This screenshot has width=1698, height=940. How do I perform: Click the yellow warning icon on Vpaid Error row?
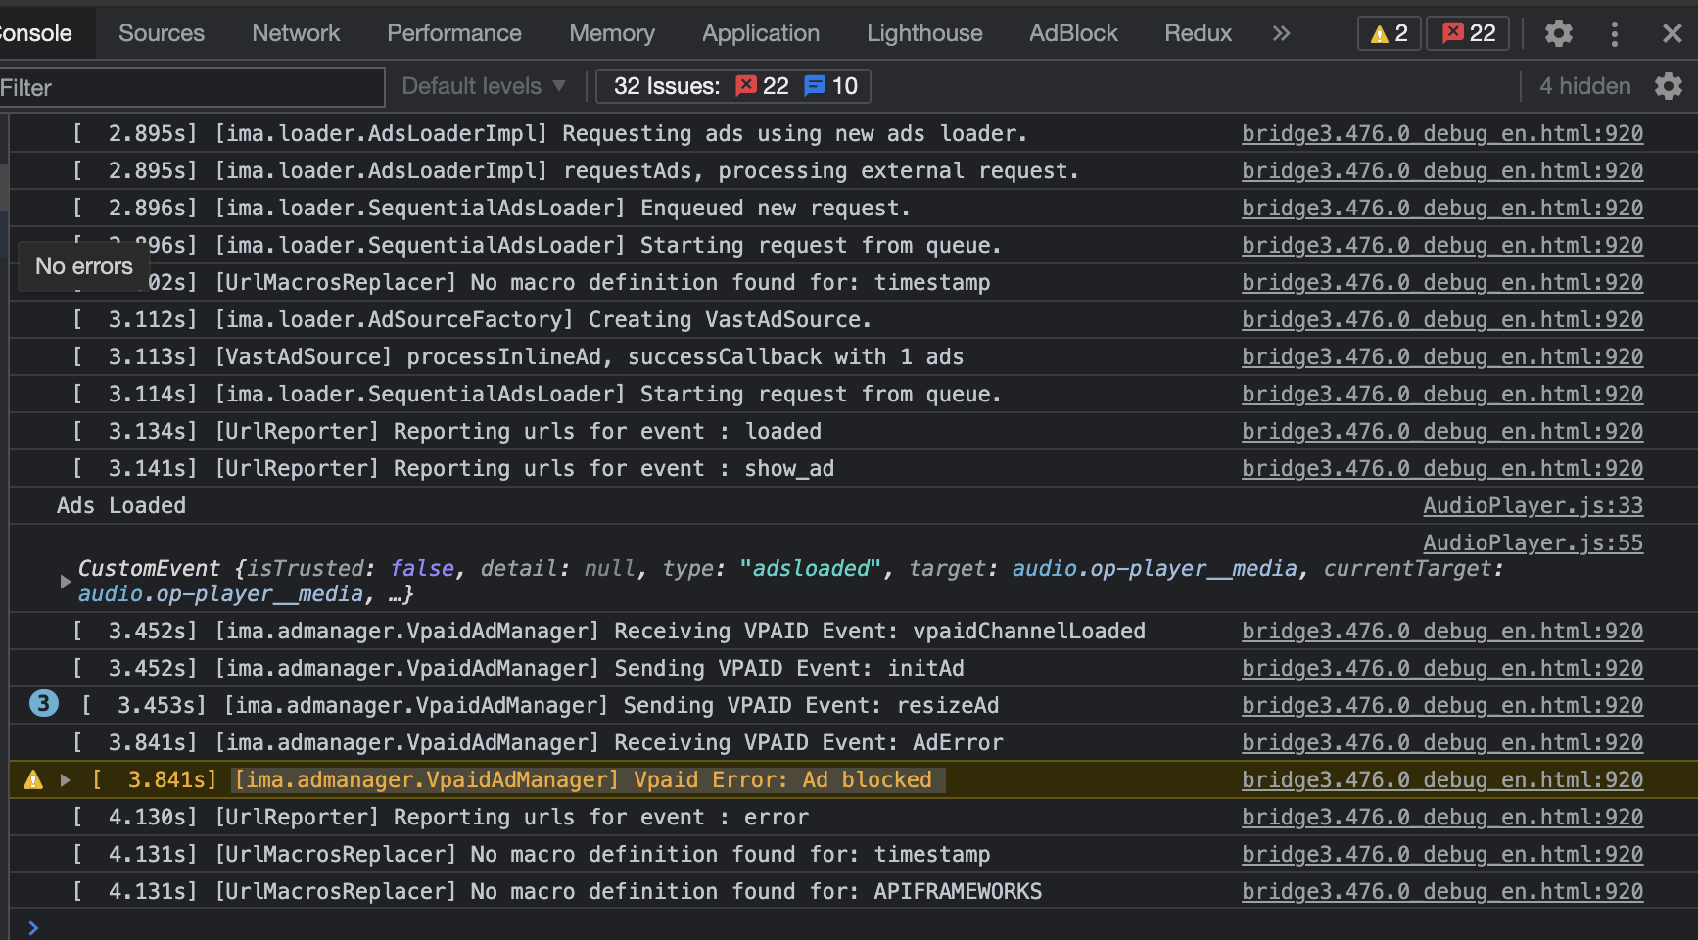(33, 779)
